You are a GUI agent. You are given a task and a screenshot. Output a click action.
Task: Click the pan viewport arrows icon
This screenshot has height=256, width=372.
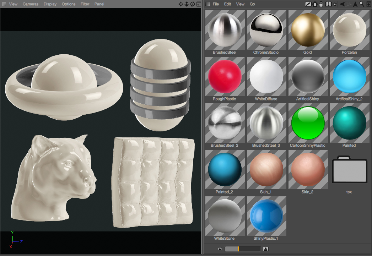coord(181,4)
